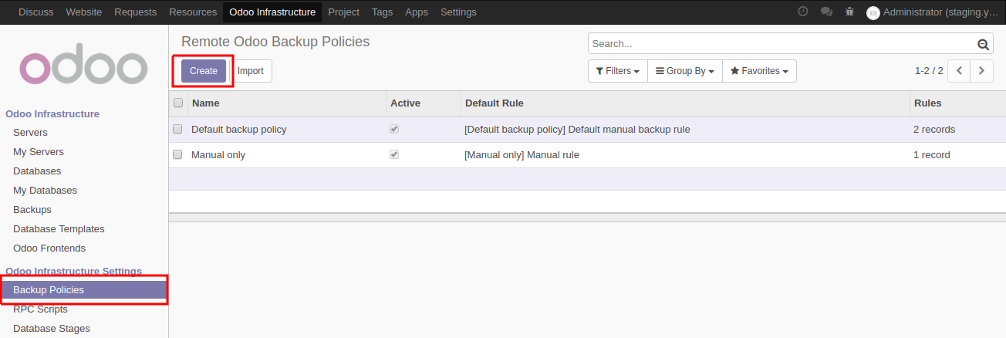This screenshot has height=338, width=1006.
Task: Open the Favorites dropdown
Action: pyautogui.click(x=759, y=71)
